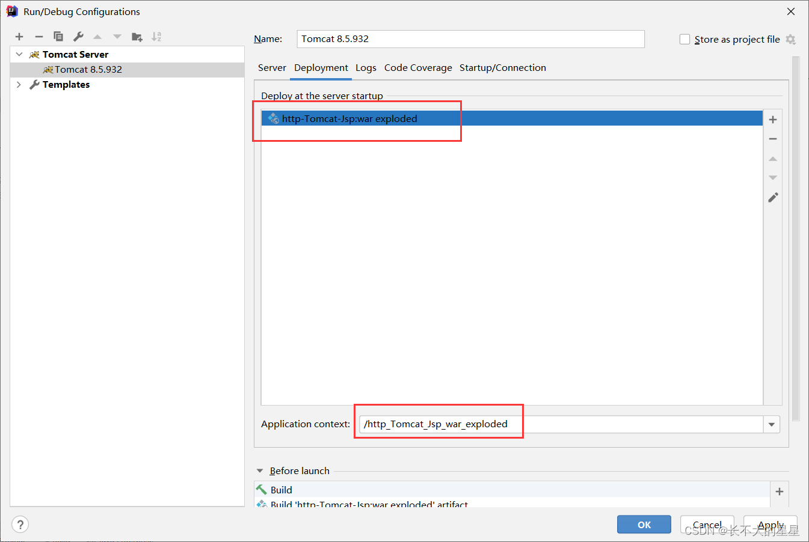Screen dimensions: 809x542
Task: Select the Templates tree item label
Action: tap(66, 85)
